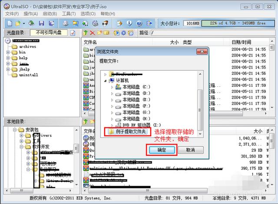Image resolution: width=278 pixels, height=204 pixels.
Task: Click the New file toolbar icon
Action: pyautogui.click(x=10, y=23)
